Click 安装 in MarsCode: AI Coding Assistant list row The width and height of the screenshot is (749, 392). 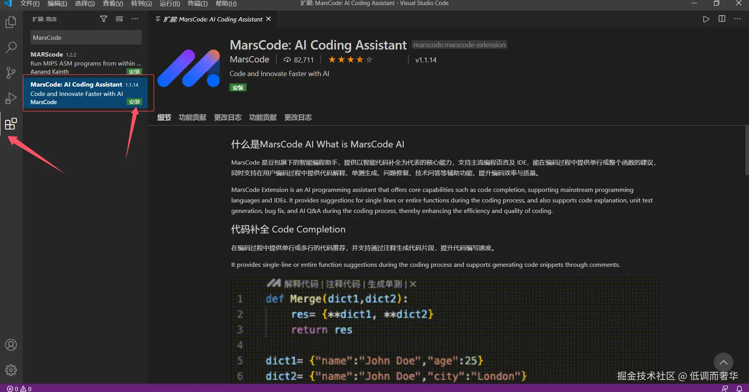pos(134,102)
